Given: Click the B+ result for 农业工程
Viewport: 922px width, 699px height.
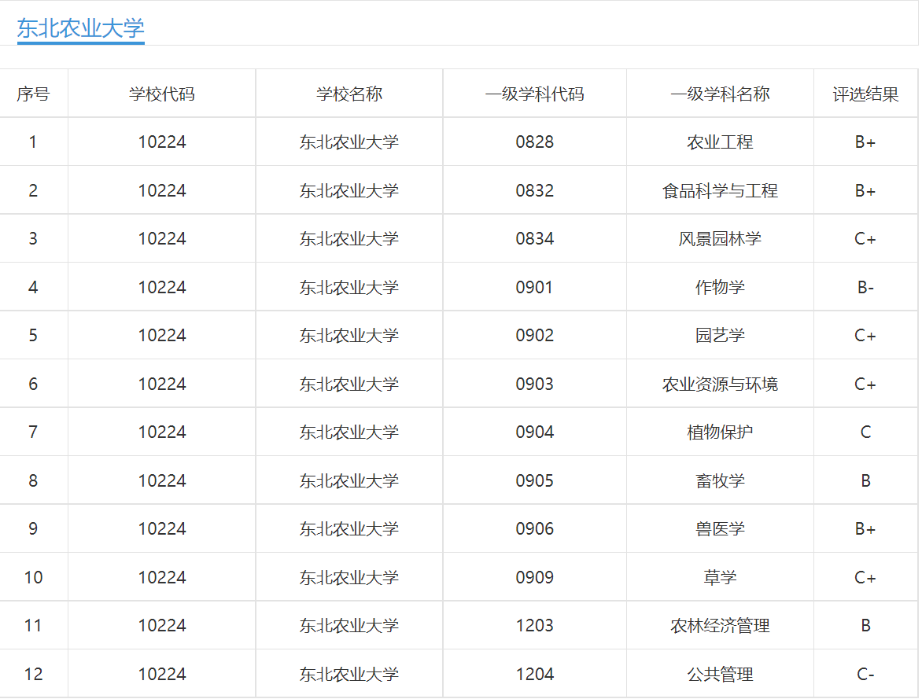Looking at the screenshot, I should (x=865, y=142).
